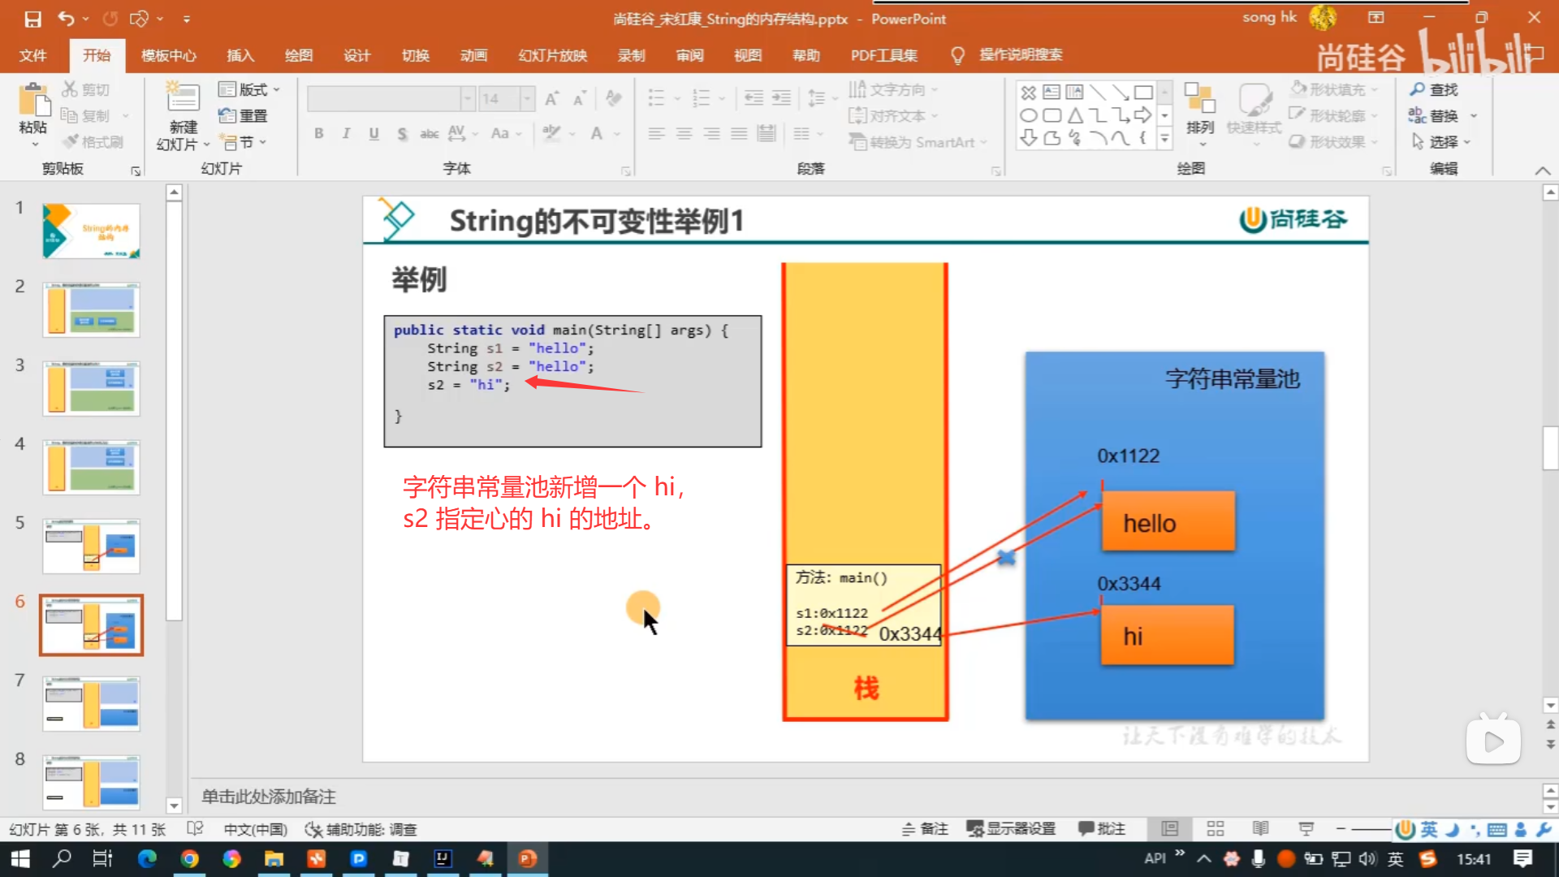
Task: Open the Select (选择) dropdown
Action: 1444,142
